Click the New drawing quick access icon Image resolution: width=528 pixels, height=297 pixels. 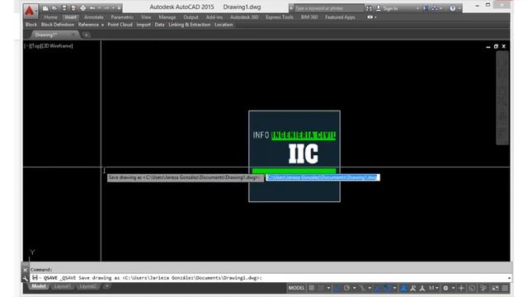[x=45, y=8]
